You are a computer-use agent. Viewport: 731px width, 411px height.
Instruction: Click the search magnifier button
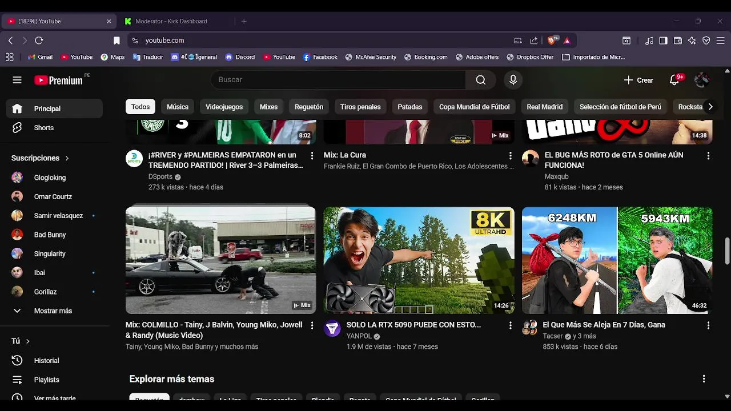click(x=481, y=80)
